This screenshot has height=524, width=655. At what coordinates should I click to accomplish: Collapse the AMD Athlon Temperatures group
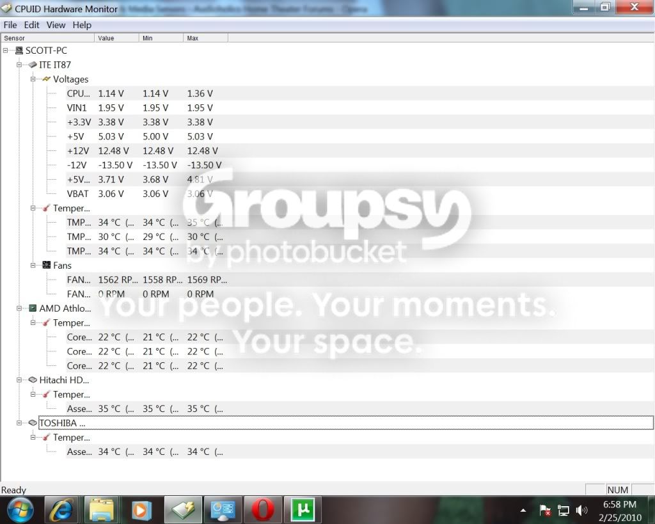[33, 322]
